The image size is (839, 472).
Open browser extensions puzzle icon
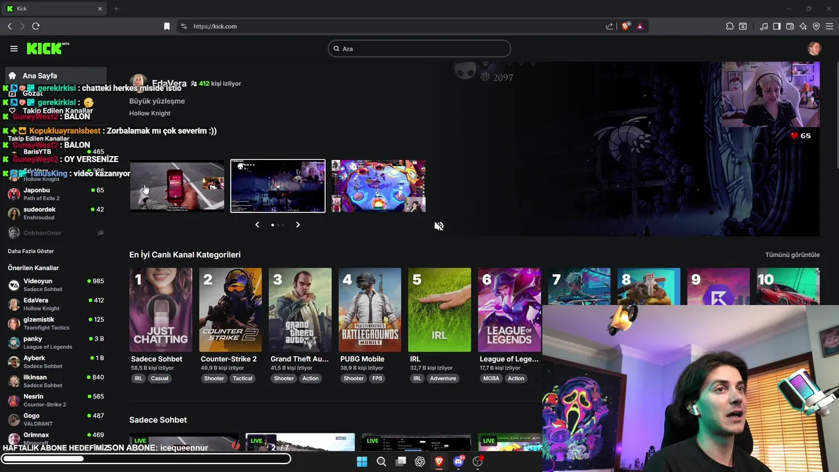pos(730,26)
